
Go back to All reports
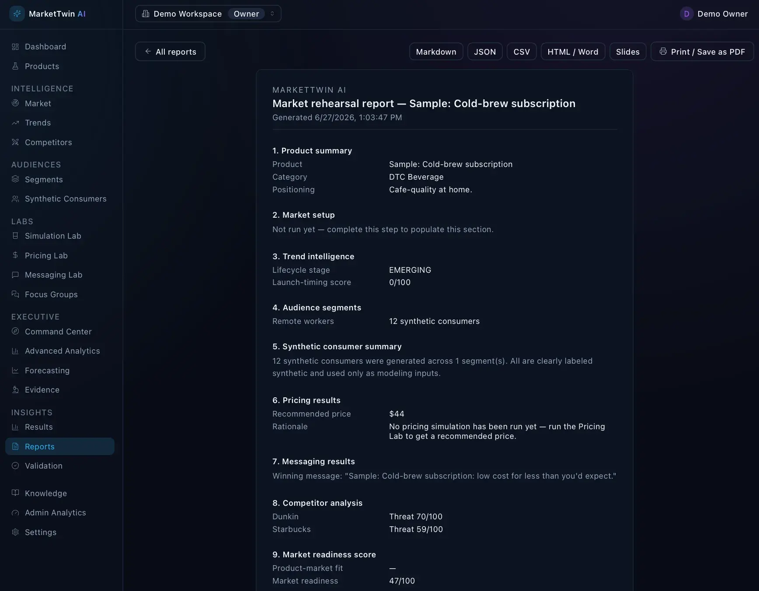tap(170, 52)
